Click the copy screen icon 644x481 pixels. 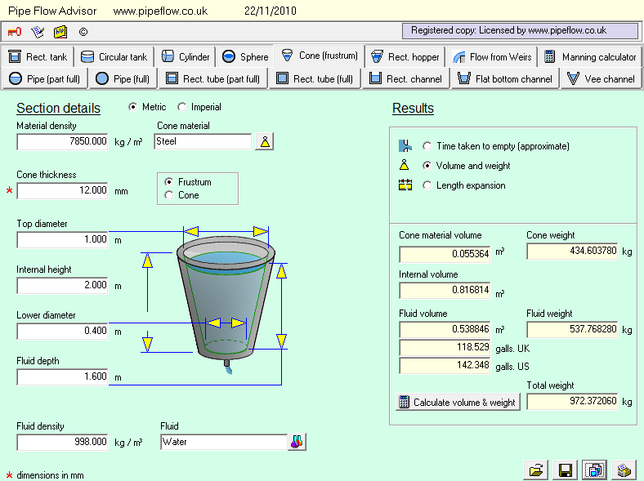[x=593, y=470]
